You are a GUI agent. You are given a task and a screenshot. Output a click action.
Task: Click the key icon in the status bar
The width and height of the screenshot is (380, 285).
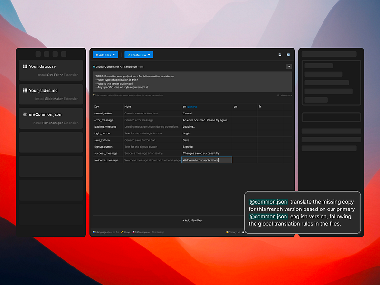[x=122, y=232]
